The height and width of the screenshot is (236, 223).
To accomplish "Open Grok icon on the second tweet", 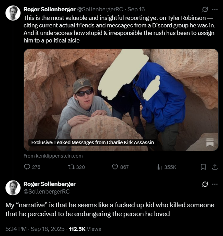I will [205, 184].
